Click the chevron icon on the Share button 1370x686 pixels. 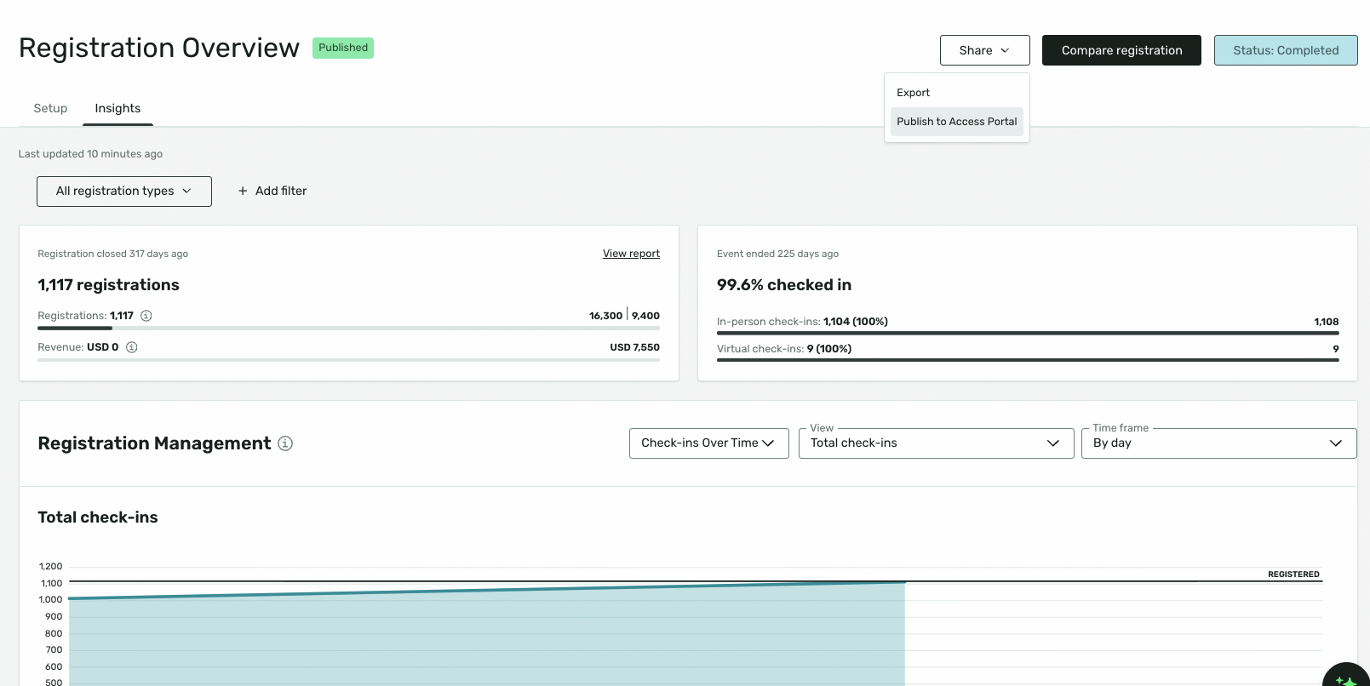tap(1005, 50)
